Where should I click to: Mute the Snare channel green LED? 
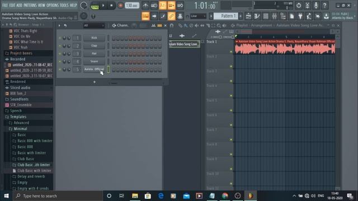pos(60,61)
